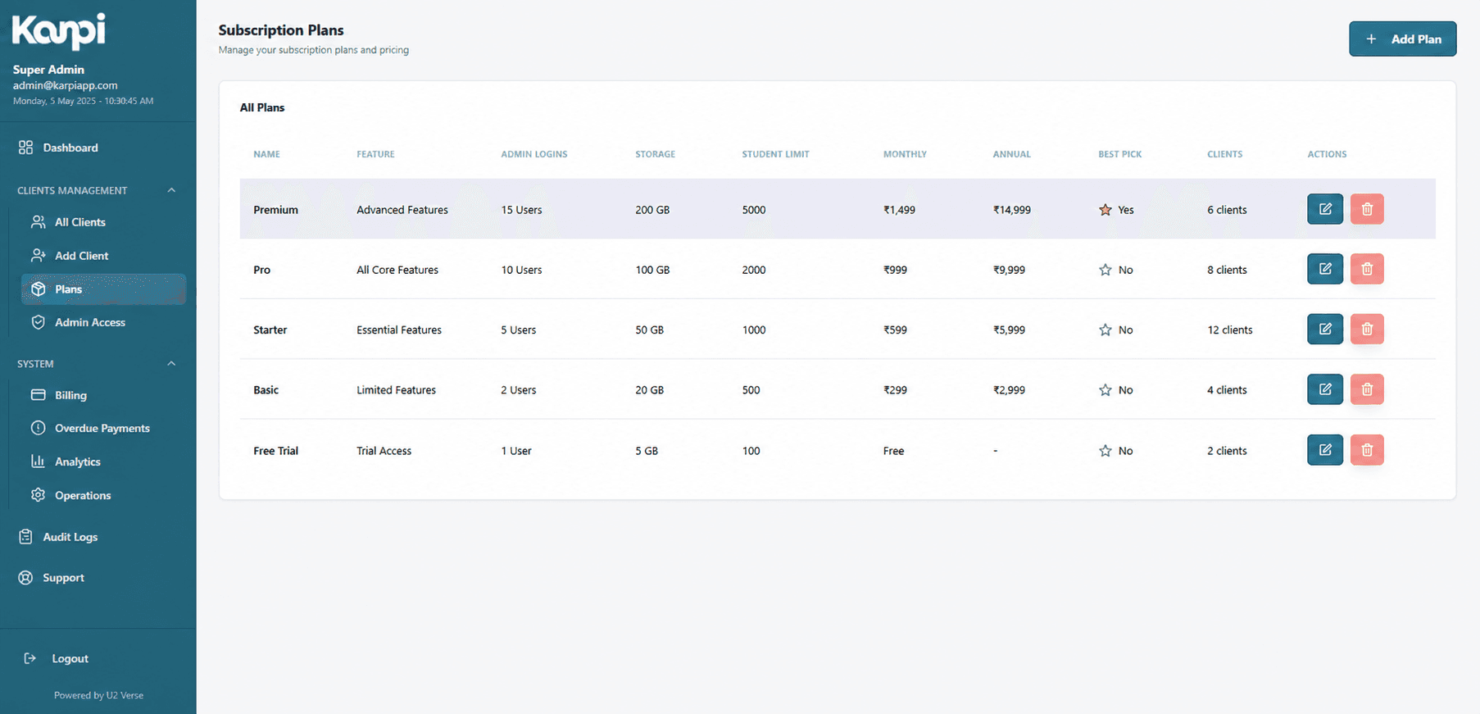Edit the Free Trial plan
This screenshot has width=1480, height=714.
point(1324,450)
